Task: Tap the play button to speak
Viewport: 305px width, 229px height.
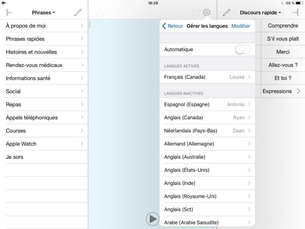Action: (x=153, y=219)
